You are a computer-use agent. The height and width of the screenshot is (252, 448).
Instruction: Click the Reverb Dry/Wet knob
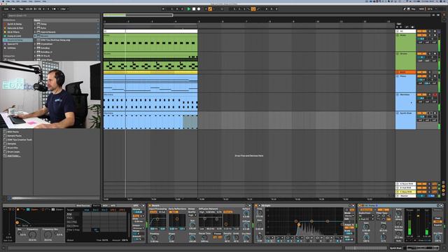pyautogui.click(x=246, y=238)
